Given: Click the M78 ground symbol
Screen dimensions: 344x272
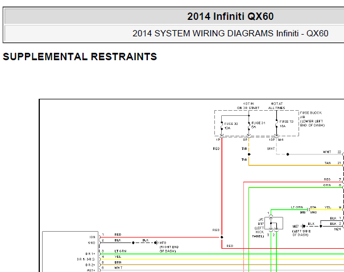Looking at the screenshot, I should [156, 242].
